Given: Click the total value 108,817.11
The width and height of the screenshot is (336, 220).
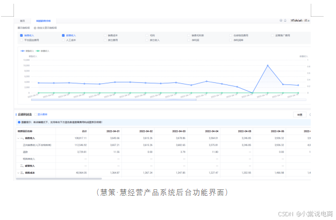Looking at the screenshot, I should pyautogui.click(x=81, y=138).
